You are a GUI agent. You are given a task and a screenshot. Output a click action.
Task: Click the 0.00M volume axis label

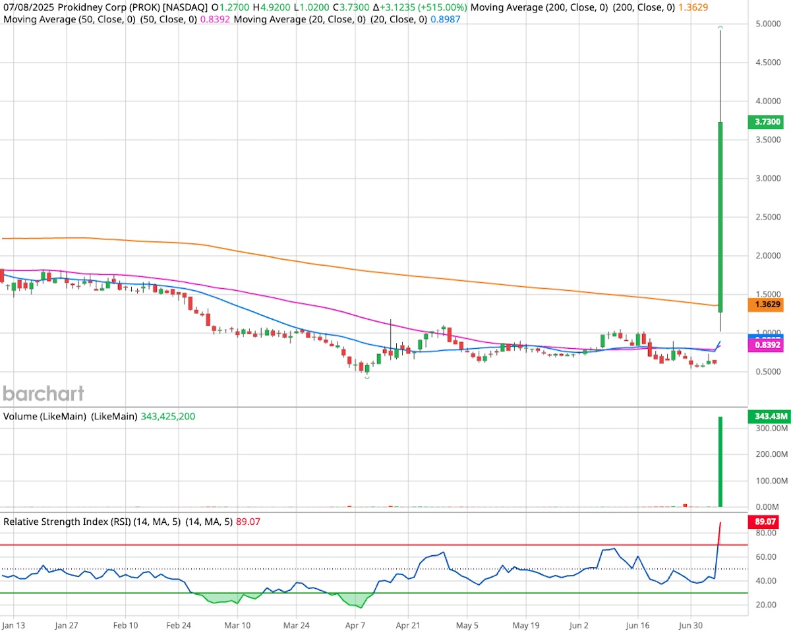click(769, 506)
